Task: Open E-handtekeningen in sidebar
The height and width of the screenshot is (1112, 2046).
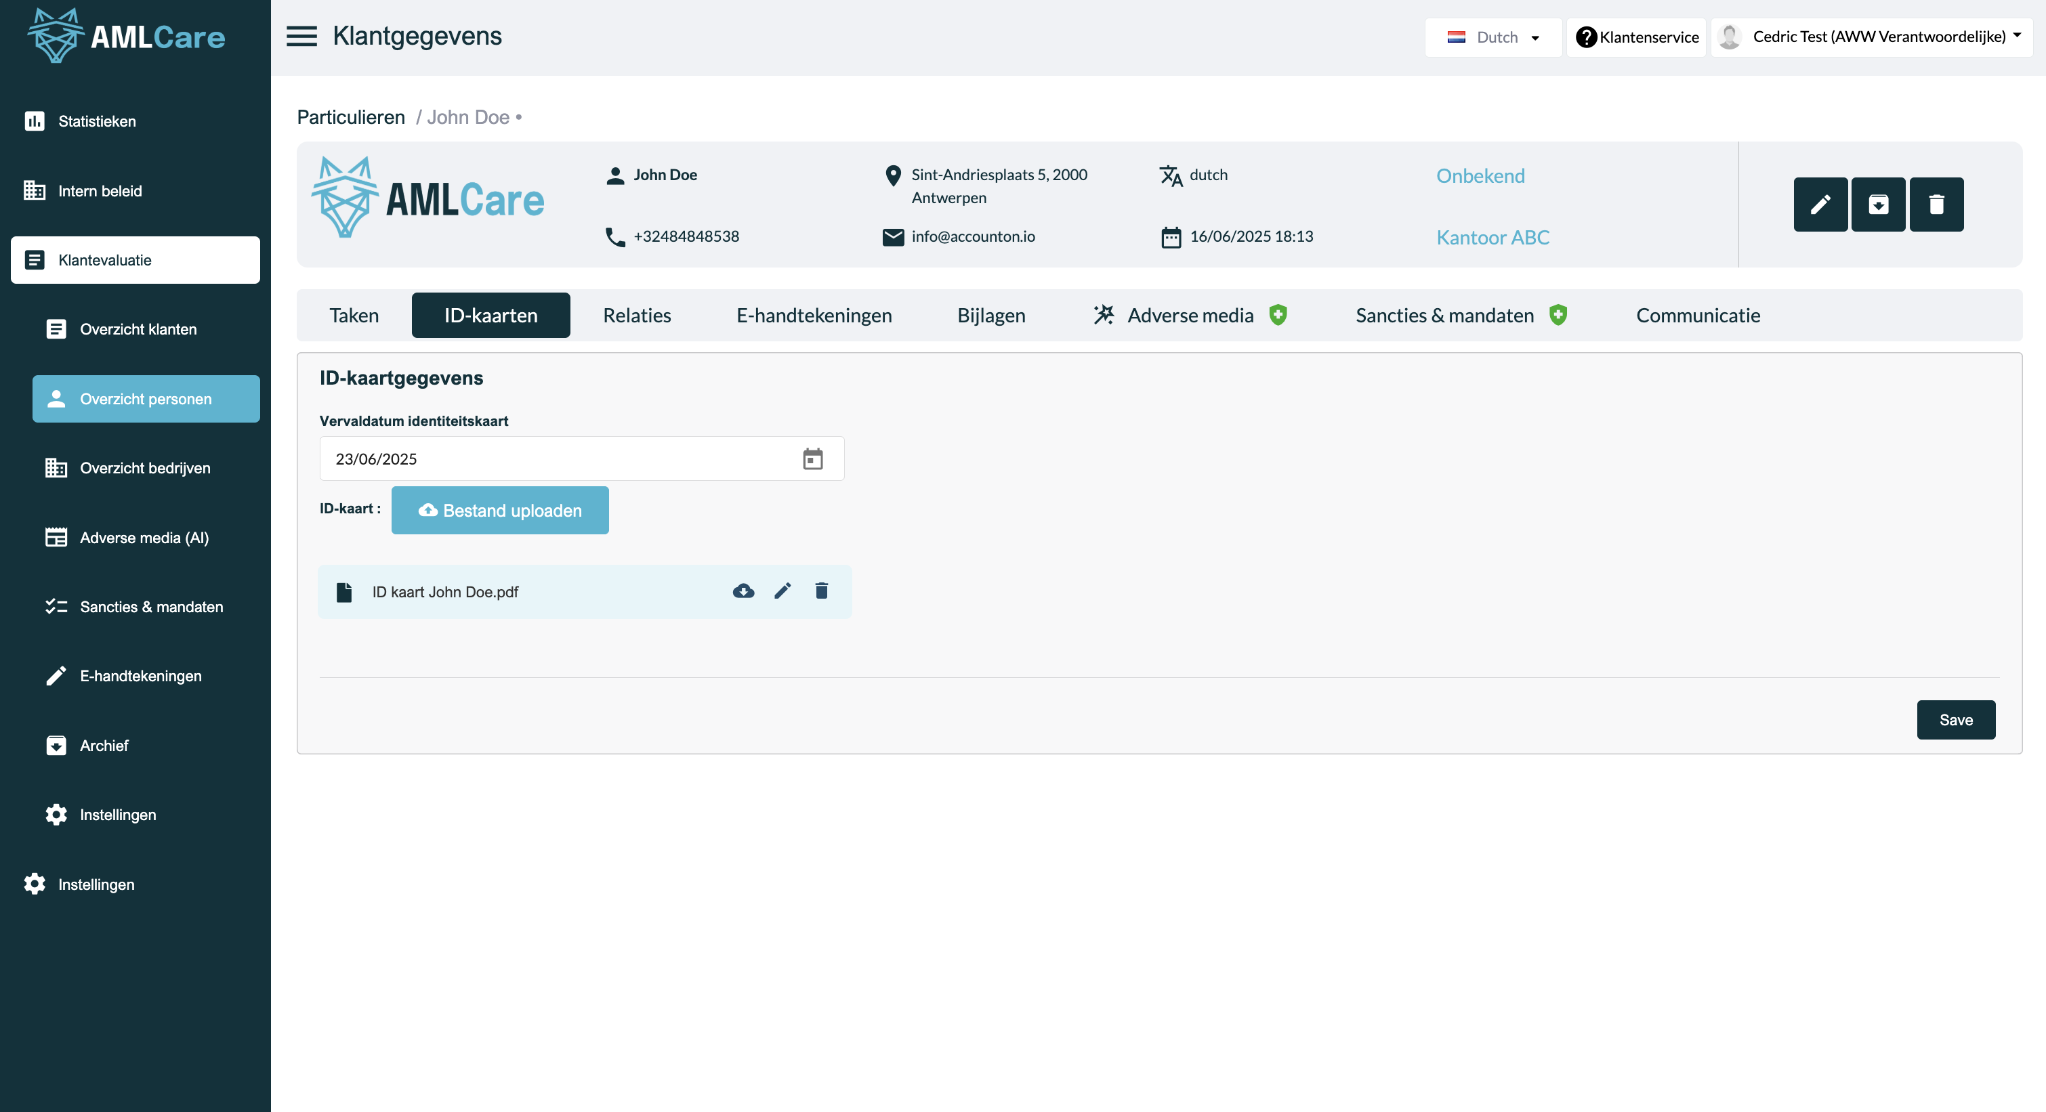Action: 146,675
